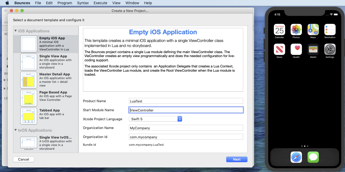
Task: Open Wallet app on the iPhone simulator
Action: (x=313, y=49)
